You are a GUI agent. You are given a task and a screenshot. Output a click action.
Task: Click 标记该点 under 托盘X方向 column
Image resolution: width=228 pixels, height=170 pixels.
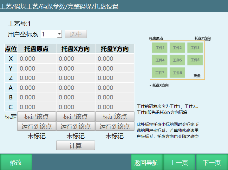click(x=75, y=116)
